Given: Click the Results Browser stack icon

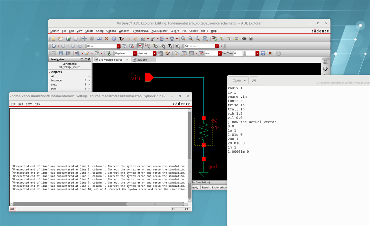Looking at the screenshot, I should [61, 53].
